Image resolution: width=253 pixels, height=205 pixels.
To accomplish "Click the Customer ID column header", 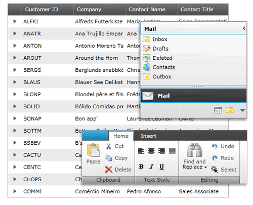I will pos(41,10).
